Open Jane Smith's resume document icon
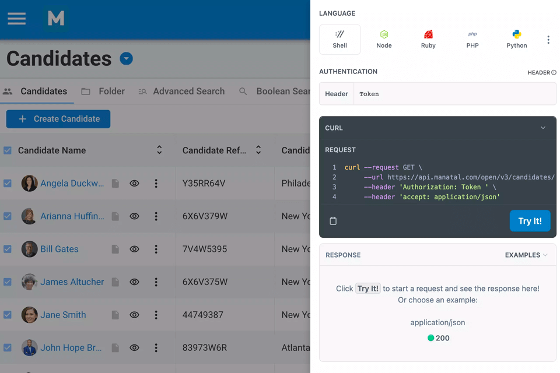 [x=115, y=315]
